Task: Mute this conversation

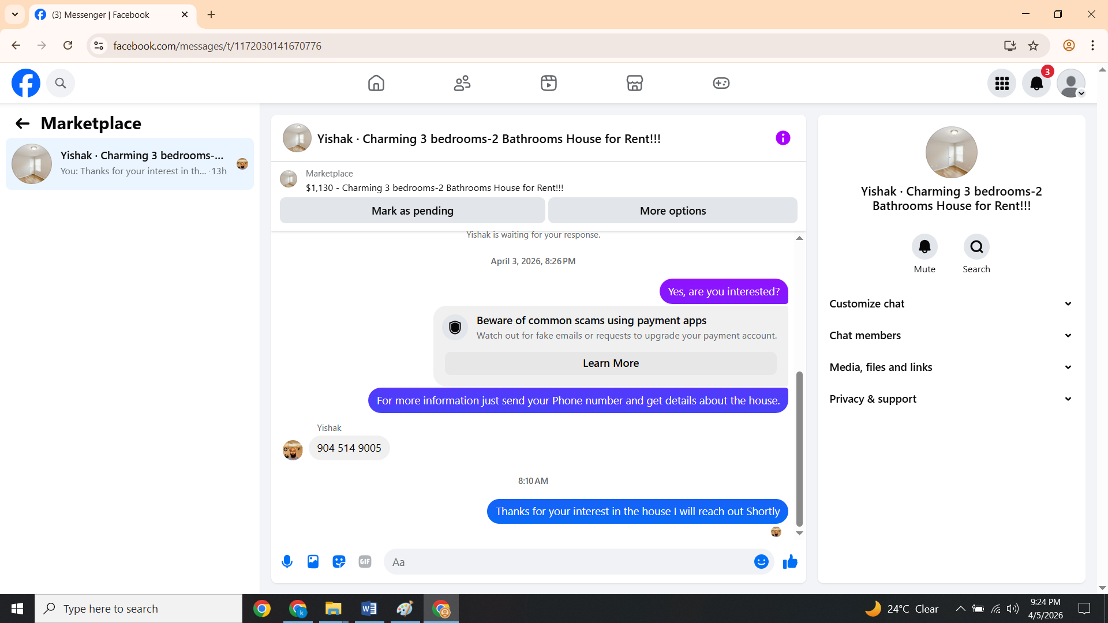Action: pos(924,247)
